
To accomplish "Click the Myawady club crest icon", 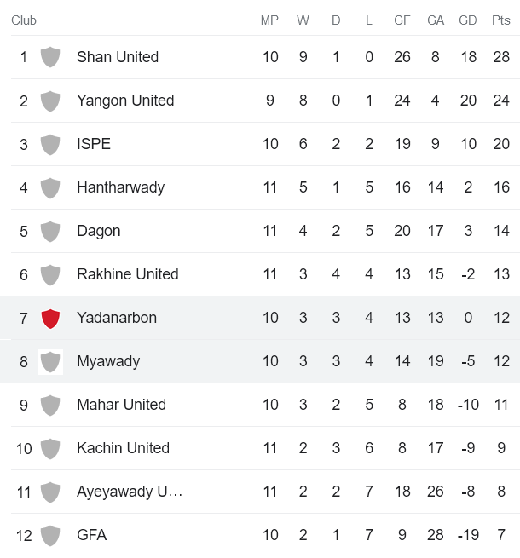I will click(x=50, y=361).
